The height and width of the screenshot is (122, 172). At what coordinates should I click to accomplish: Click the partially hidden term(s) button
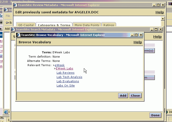[149, 51]
